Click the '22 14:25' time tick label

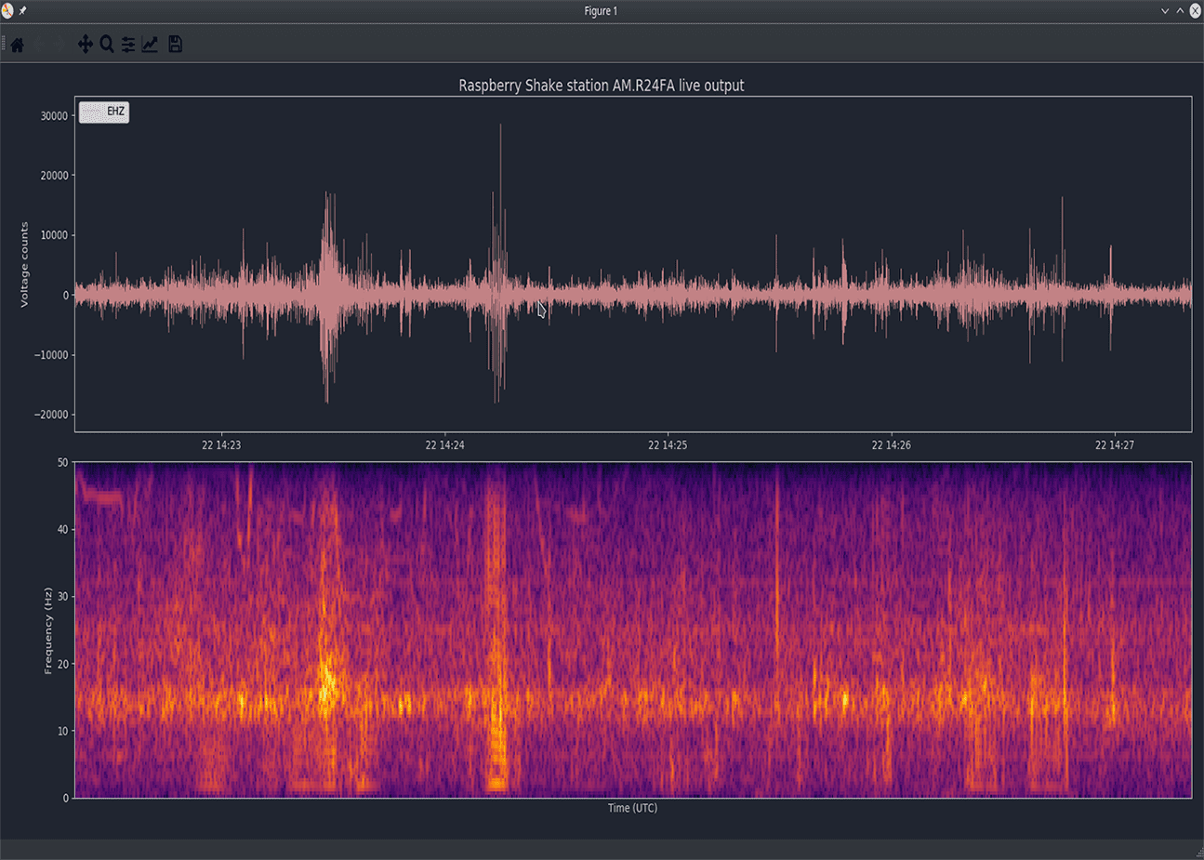click(x=668, y=445)
